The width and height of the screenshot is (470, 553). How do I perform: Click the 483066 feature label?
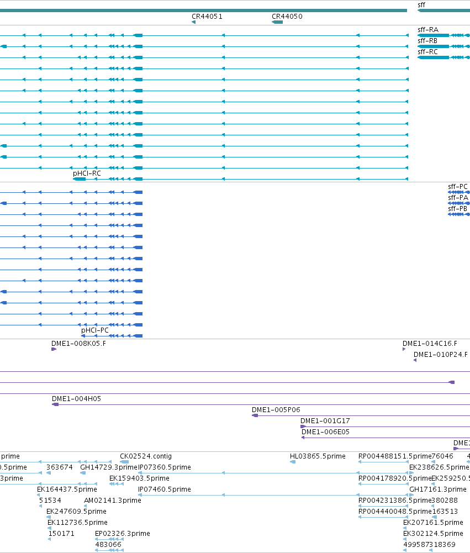point(108,545)
